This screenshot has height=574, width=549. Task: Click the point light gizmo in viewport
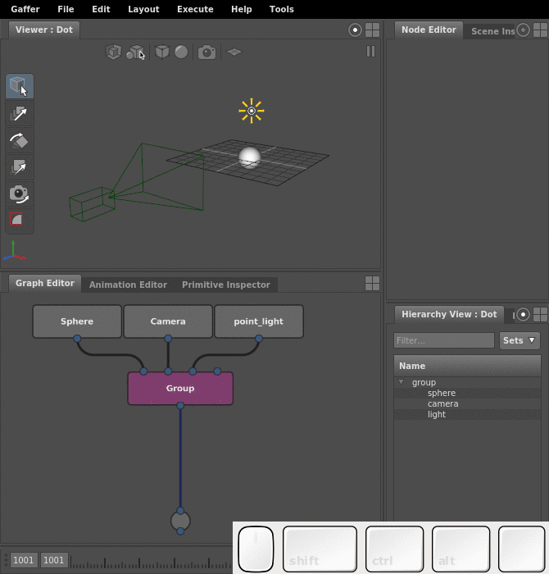click(252, 111)
